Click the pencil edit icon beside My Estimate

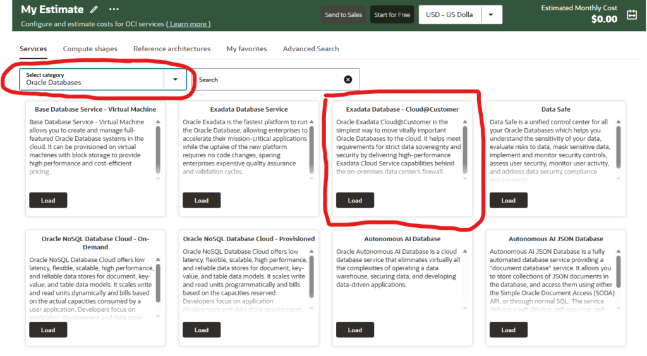point(94,9)
